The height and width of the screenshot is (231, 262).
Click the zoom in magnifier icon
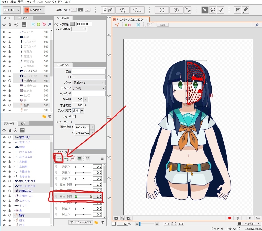157,224
